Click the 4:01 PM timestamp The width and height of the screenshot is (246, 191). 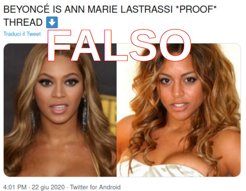(15, 187)
